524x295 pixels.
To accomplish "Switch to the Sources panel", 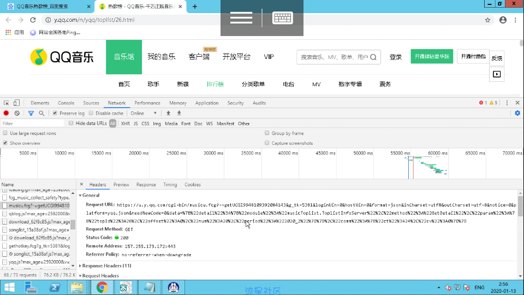I will click(x=91, y=103).
